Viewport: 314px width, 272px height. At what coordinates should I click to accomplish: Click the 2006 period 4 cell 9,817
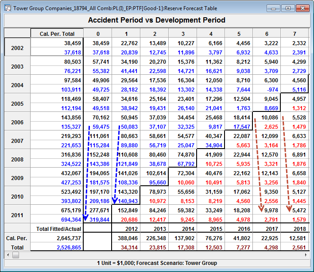(x=211, y=126)
